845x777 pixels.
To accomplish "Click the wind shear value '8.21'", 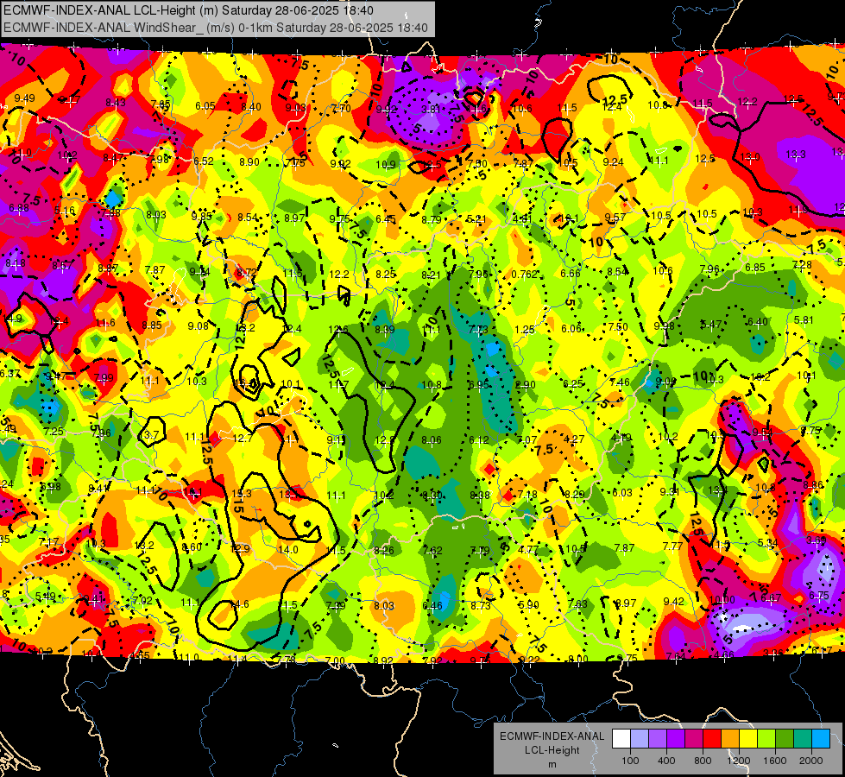I will coord(431,275).
